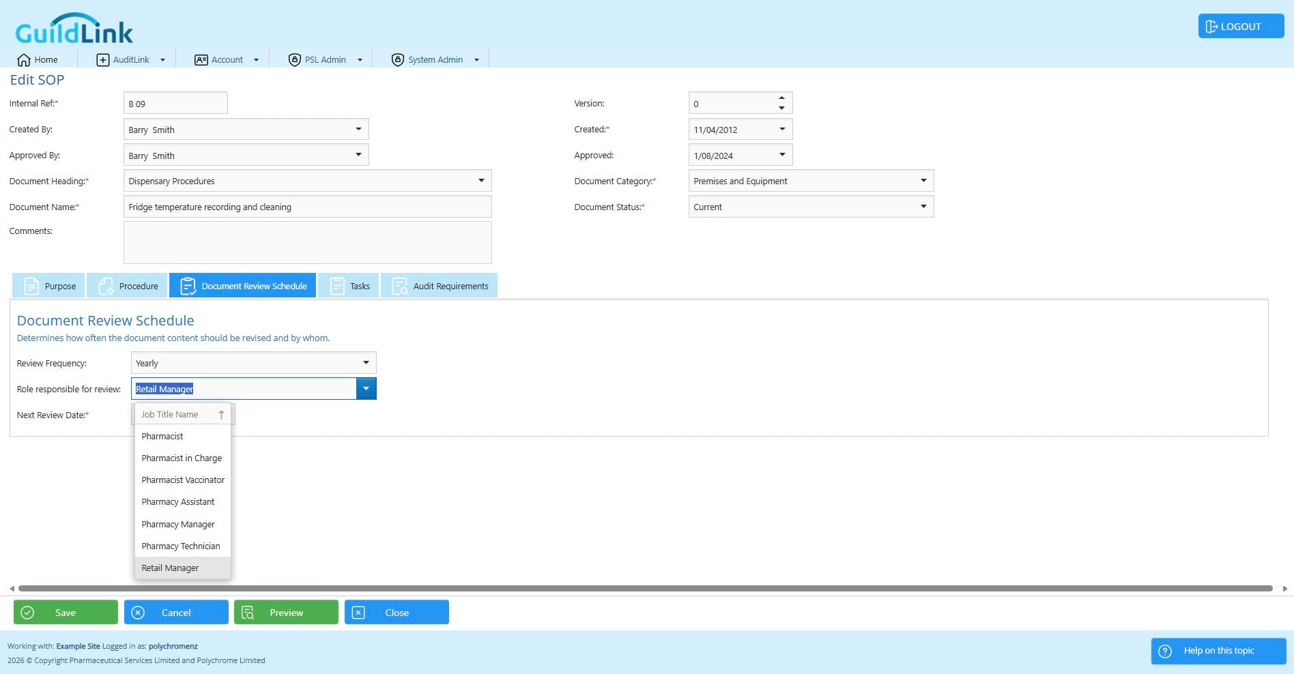Select Pharmacist in Charge from the list
The height and width of the screenshot is (674, 1294).
click(183, 458)
